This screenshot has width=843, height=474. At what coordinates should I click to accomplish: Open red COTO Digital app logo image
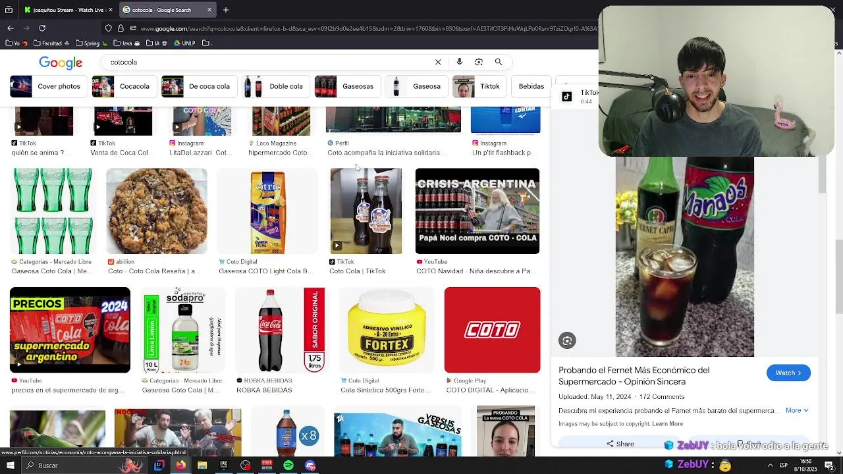pos(492,330)
